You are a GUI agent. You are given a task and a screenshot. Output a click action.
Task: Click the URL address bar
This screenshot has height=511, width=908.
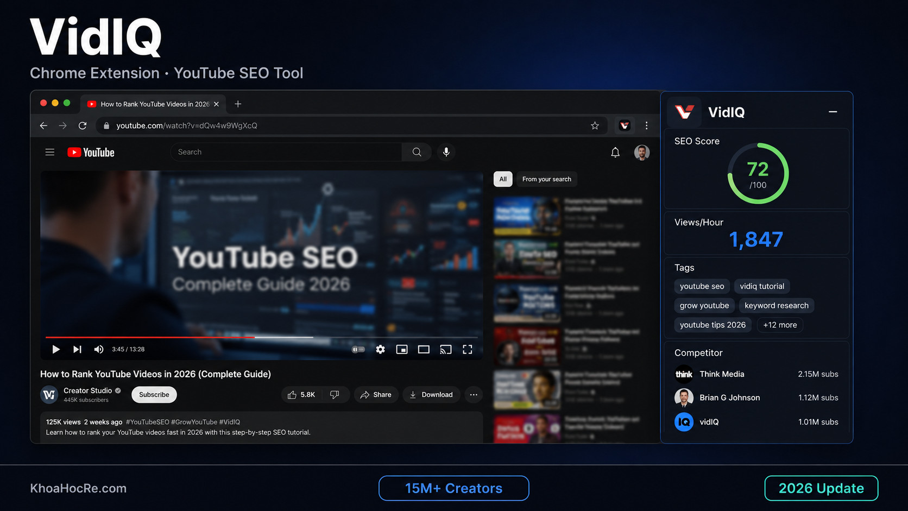[x=350, y=125]
